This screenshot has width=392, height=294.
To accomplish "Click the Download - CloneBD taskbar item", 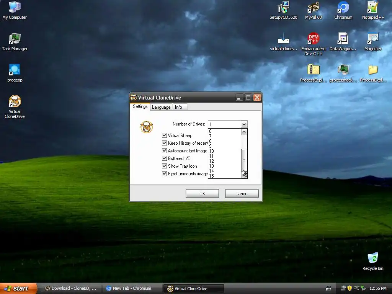I will pos(71,288).
